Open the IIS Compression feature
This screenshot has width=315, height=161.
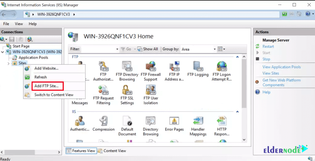(104, 124)
